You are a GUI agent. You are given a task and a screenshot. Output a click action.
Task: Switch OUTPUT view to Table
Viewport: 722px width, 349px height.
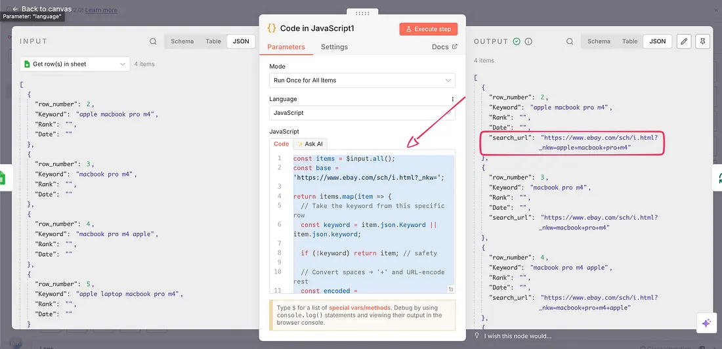click(629, 41)
